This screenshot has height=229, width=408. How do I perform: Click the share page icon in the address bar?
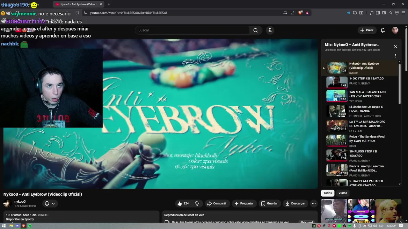pos(292,13)
